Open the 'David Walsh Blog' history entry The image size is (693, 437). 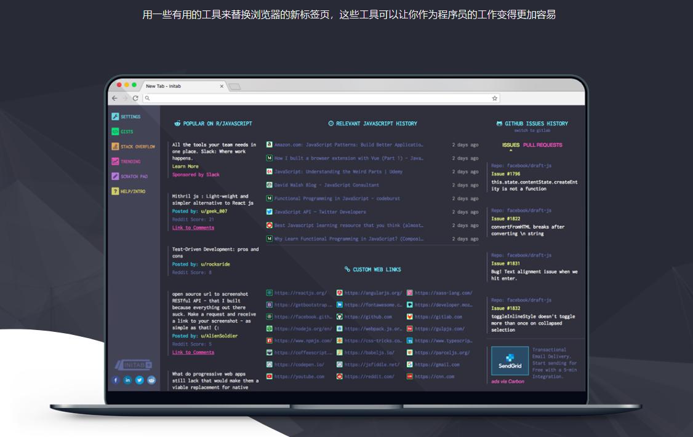click(x=327, y=186)
